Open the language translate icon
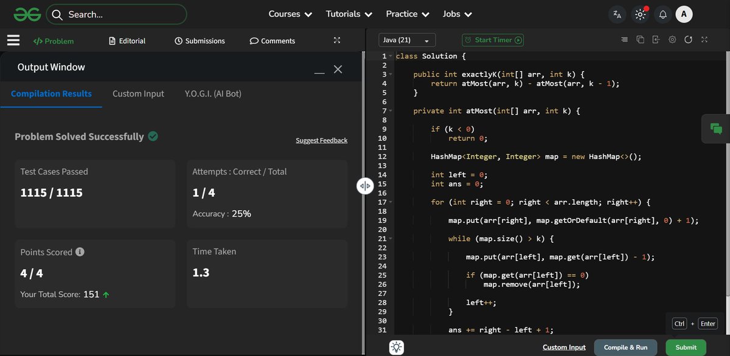The image size is (730, 356). [617, 15]
